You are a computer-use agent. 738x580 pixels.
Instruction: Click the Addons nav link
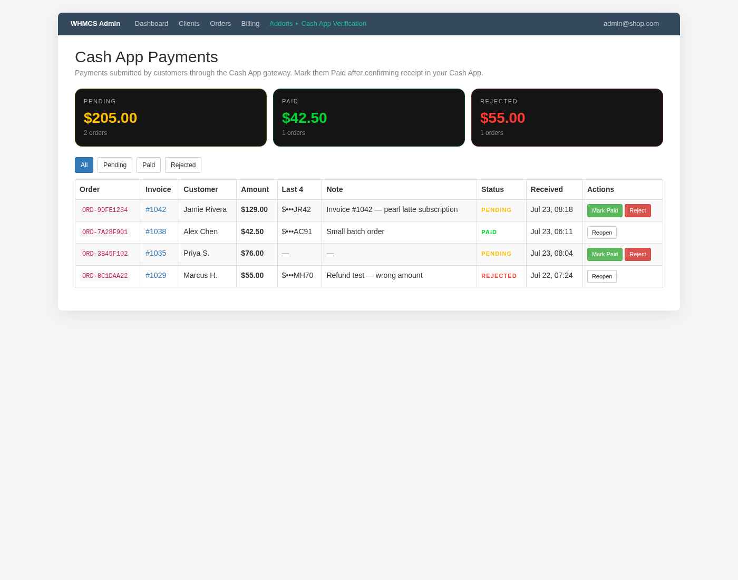[x=281, y=24]
